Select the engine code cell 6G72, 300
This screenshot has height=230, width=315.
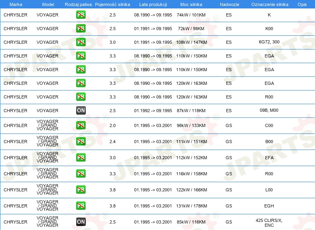point(269,42)
